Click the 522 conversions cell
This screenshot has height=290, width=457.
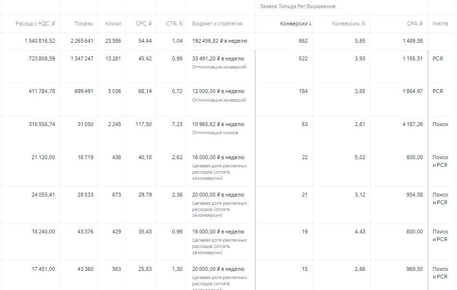point(303,58)
